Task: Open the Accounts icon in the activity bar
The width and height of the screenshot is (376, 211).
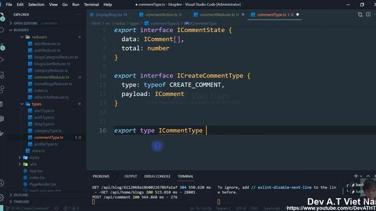Action: [x=2, y=183]
